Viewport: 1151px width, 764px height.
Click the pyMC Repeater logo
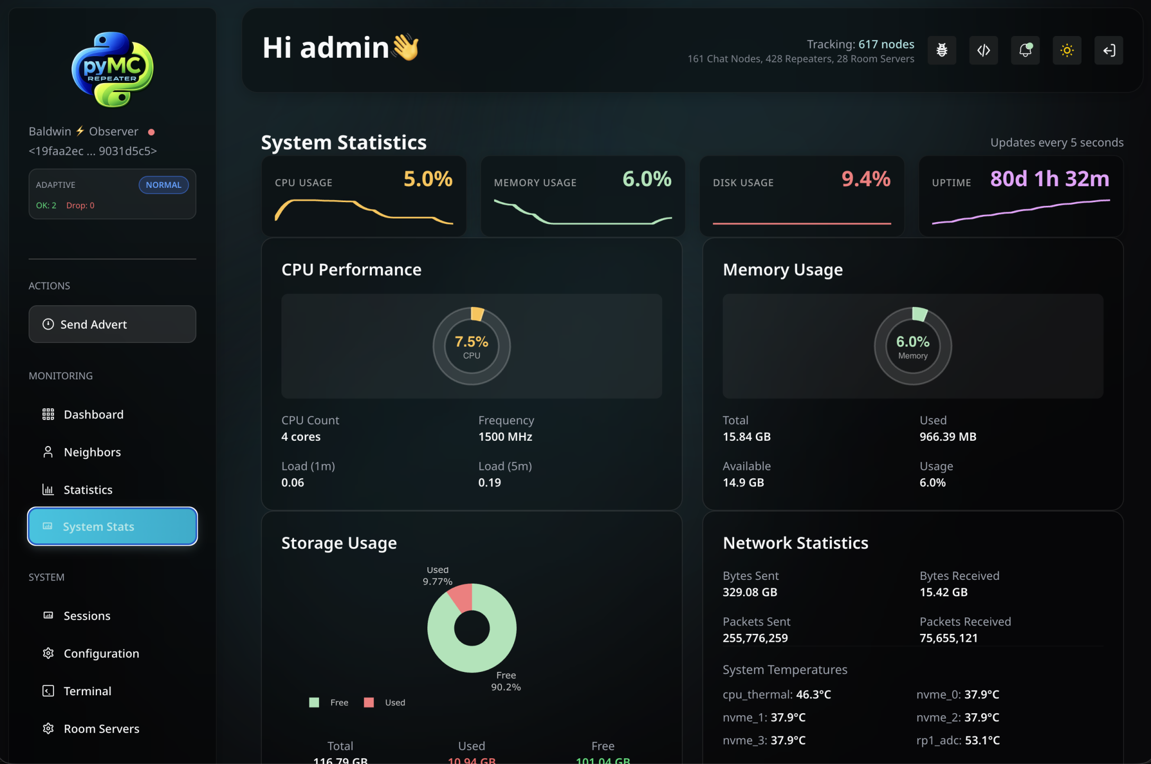point(113,69)
